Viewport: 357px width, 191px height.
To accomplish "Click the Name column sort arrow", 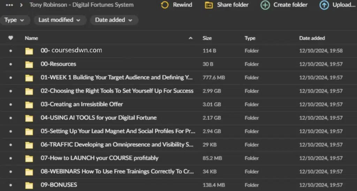I will [191, 38].
